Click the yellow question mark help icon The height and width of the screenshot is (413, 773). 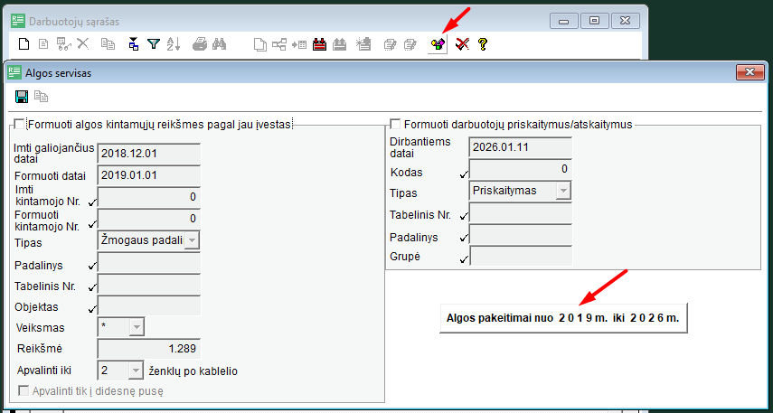click(483, 43)
